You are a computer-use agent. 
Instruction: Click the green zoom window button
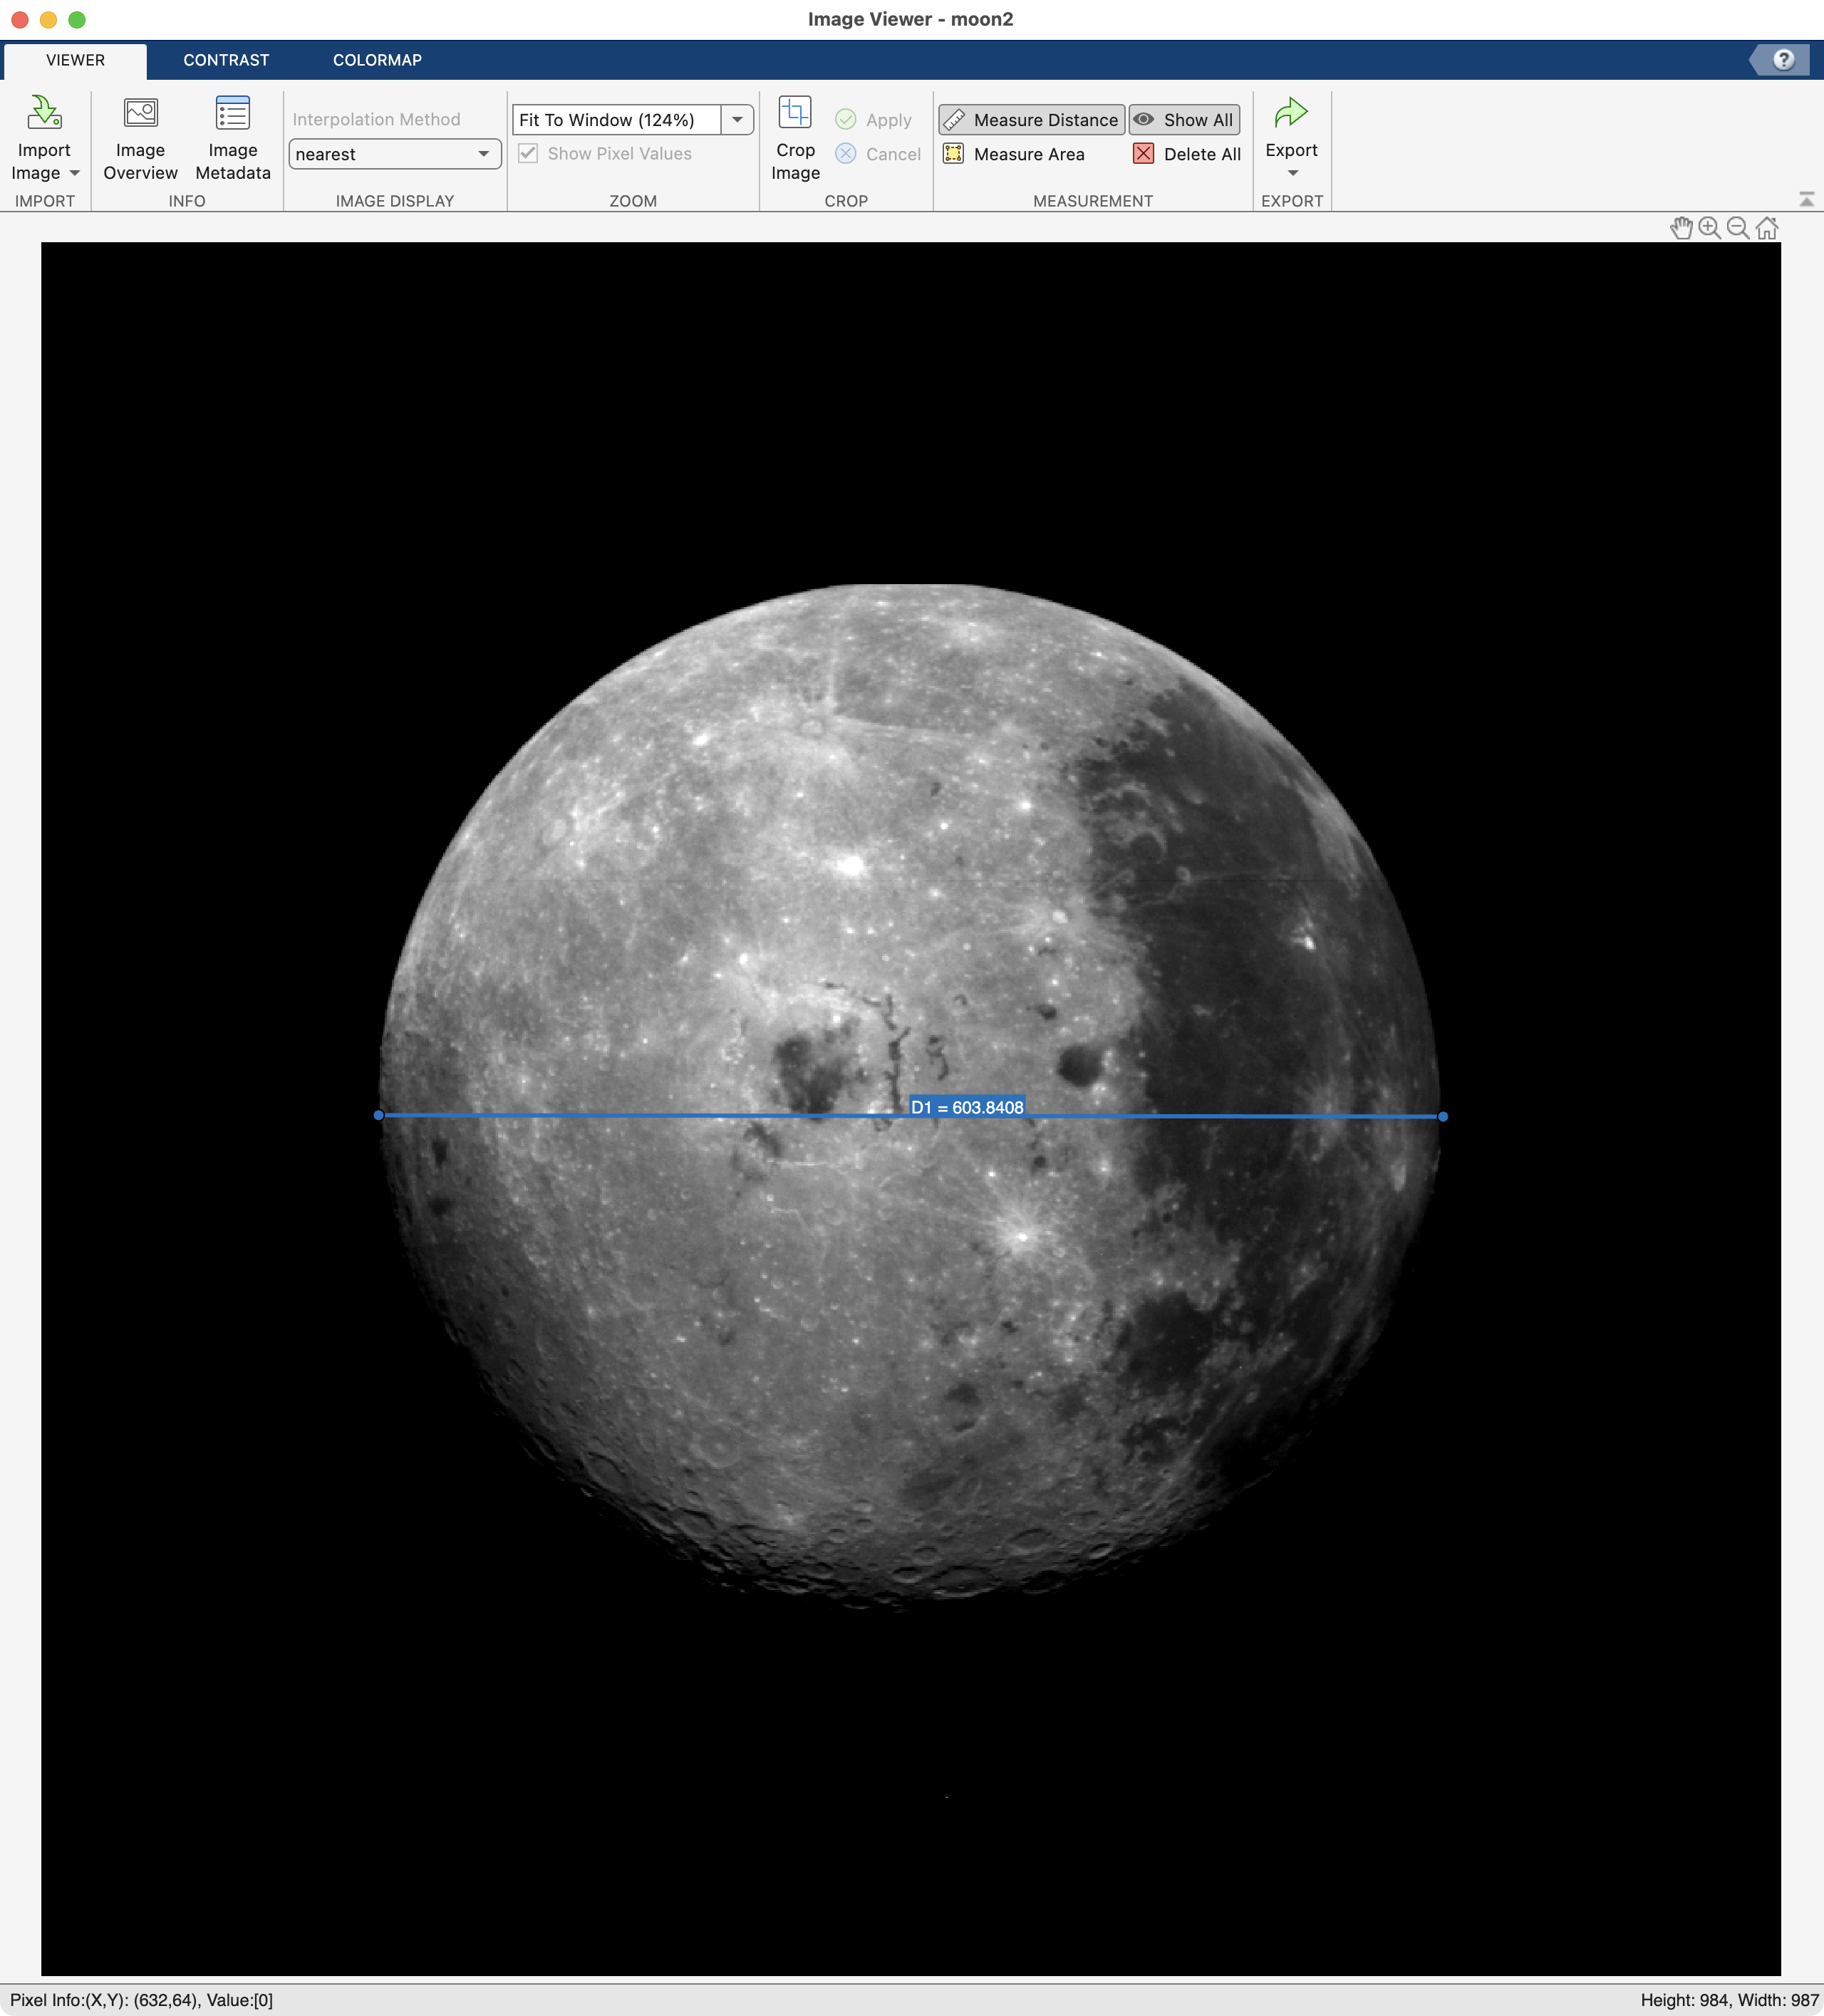pyautogui.click(x=77, y=19)
